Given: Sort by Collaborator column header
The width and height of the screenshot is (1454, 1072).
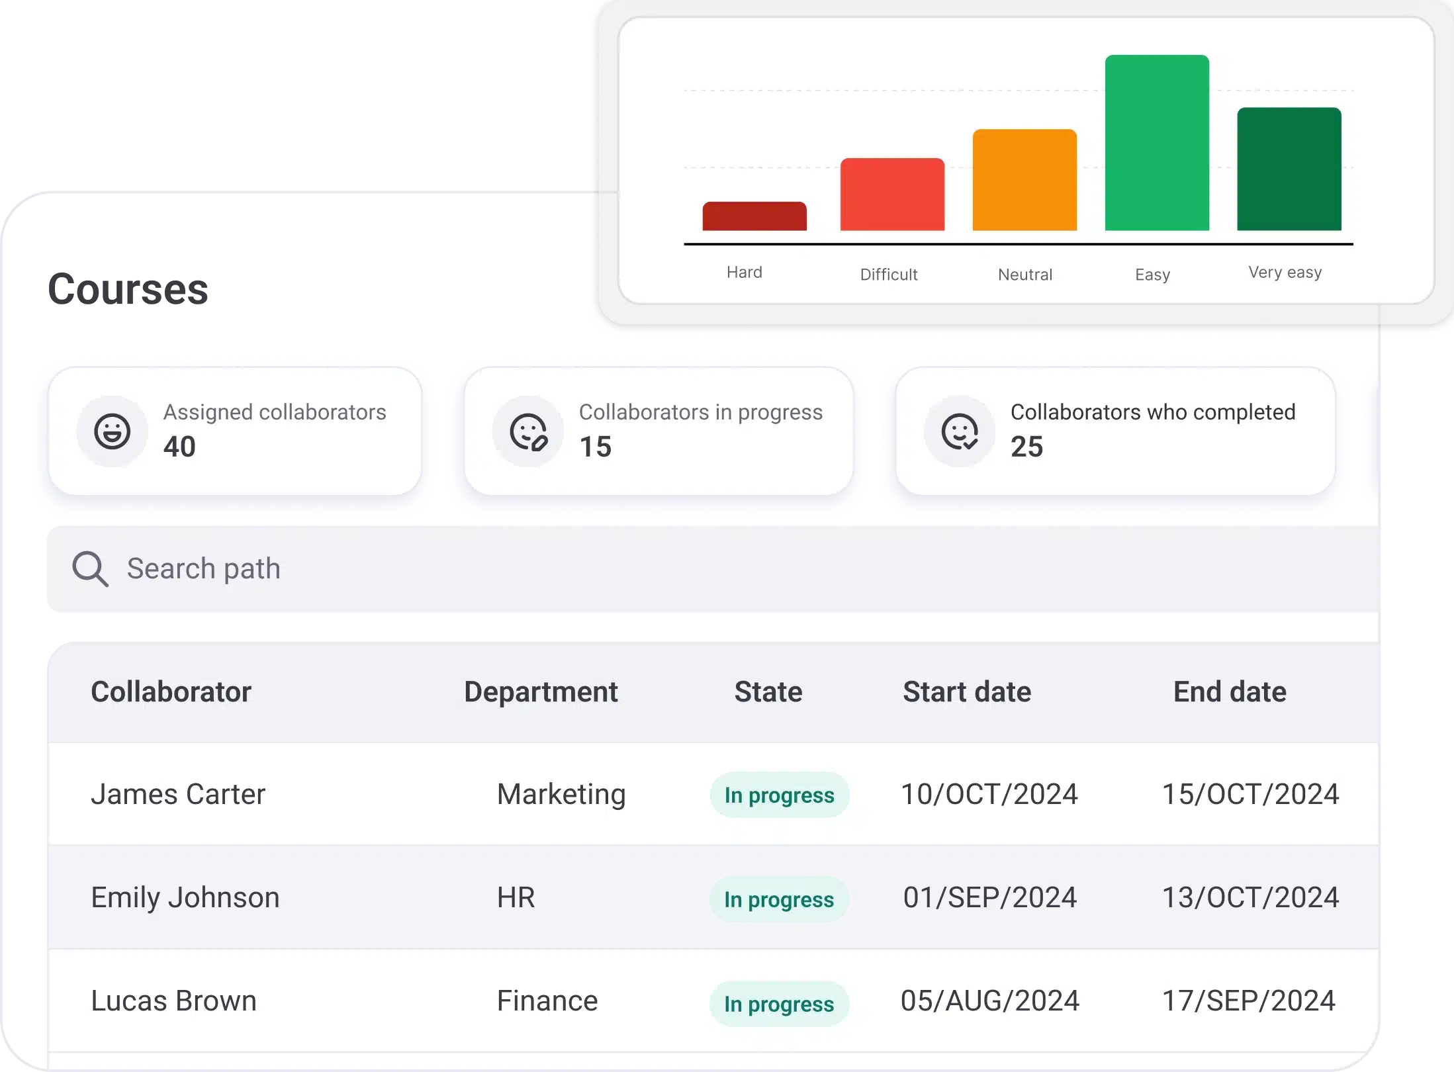Looking at the screenshot, I should pyautogui.click(x=171, y=692).
